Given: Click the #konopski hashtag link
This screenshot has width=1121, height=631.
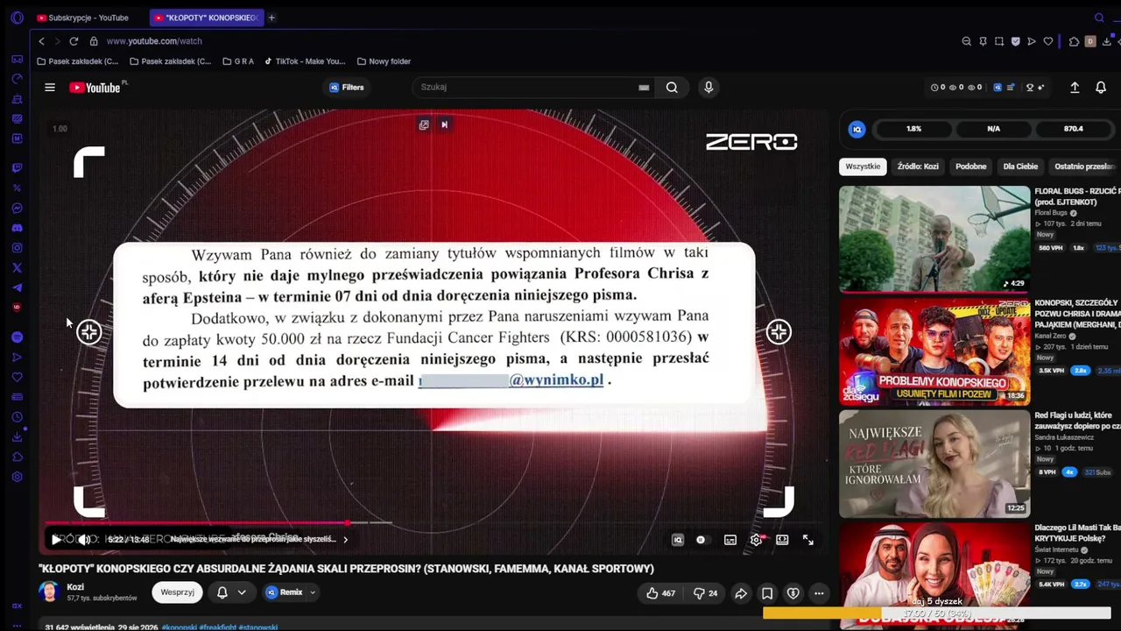Looking at the screenshot, I should [180, 627].
